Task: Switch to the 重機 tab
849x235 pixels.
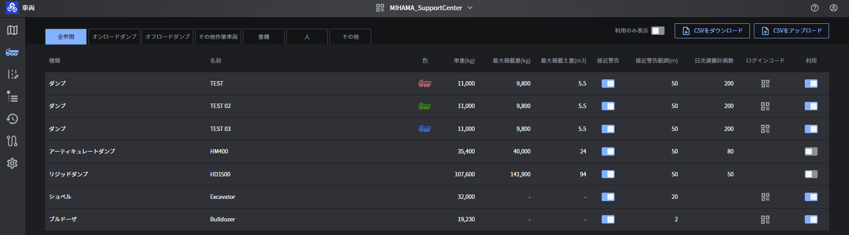Action: click(264, 37)
